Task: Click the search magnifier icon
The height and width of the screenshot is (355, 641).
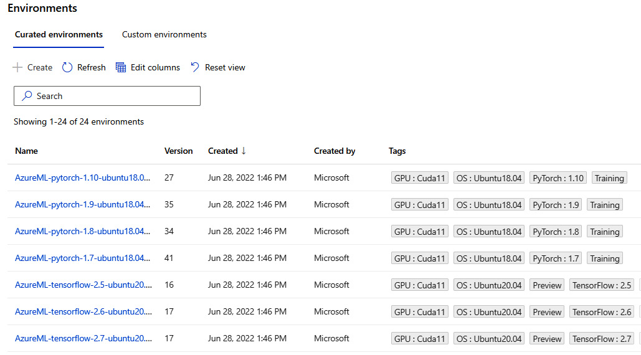Action: tap(27, 95)
